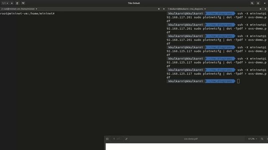Click the root@mininet-vm:/home/mininet# prompt

27,13
